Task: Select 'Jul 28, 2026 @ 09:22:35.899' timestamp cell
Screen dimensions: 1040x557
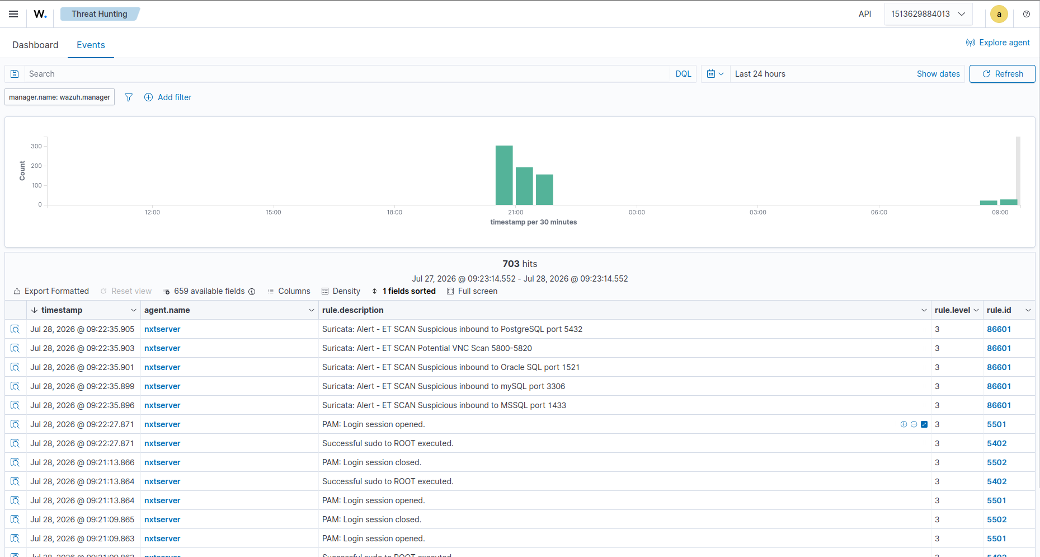Action: (82, 386)
